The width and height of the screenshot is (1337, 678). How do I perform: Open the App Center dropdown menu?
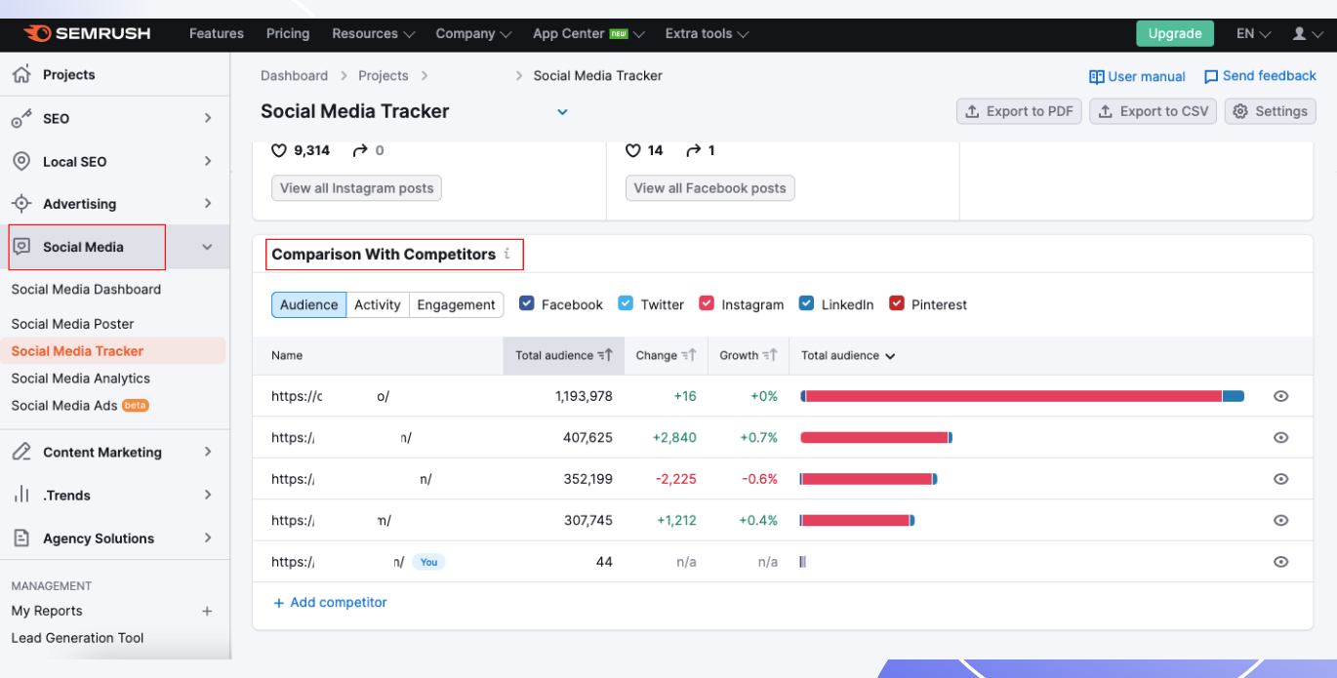click(x=588, y=33)
